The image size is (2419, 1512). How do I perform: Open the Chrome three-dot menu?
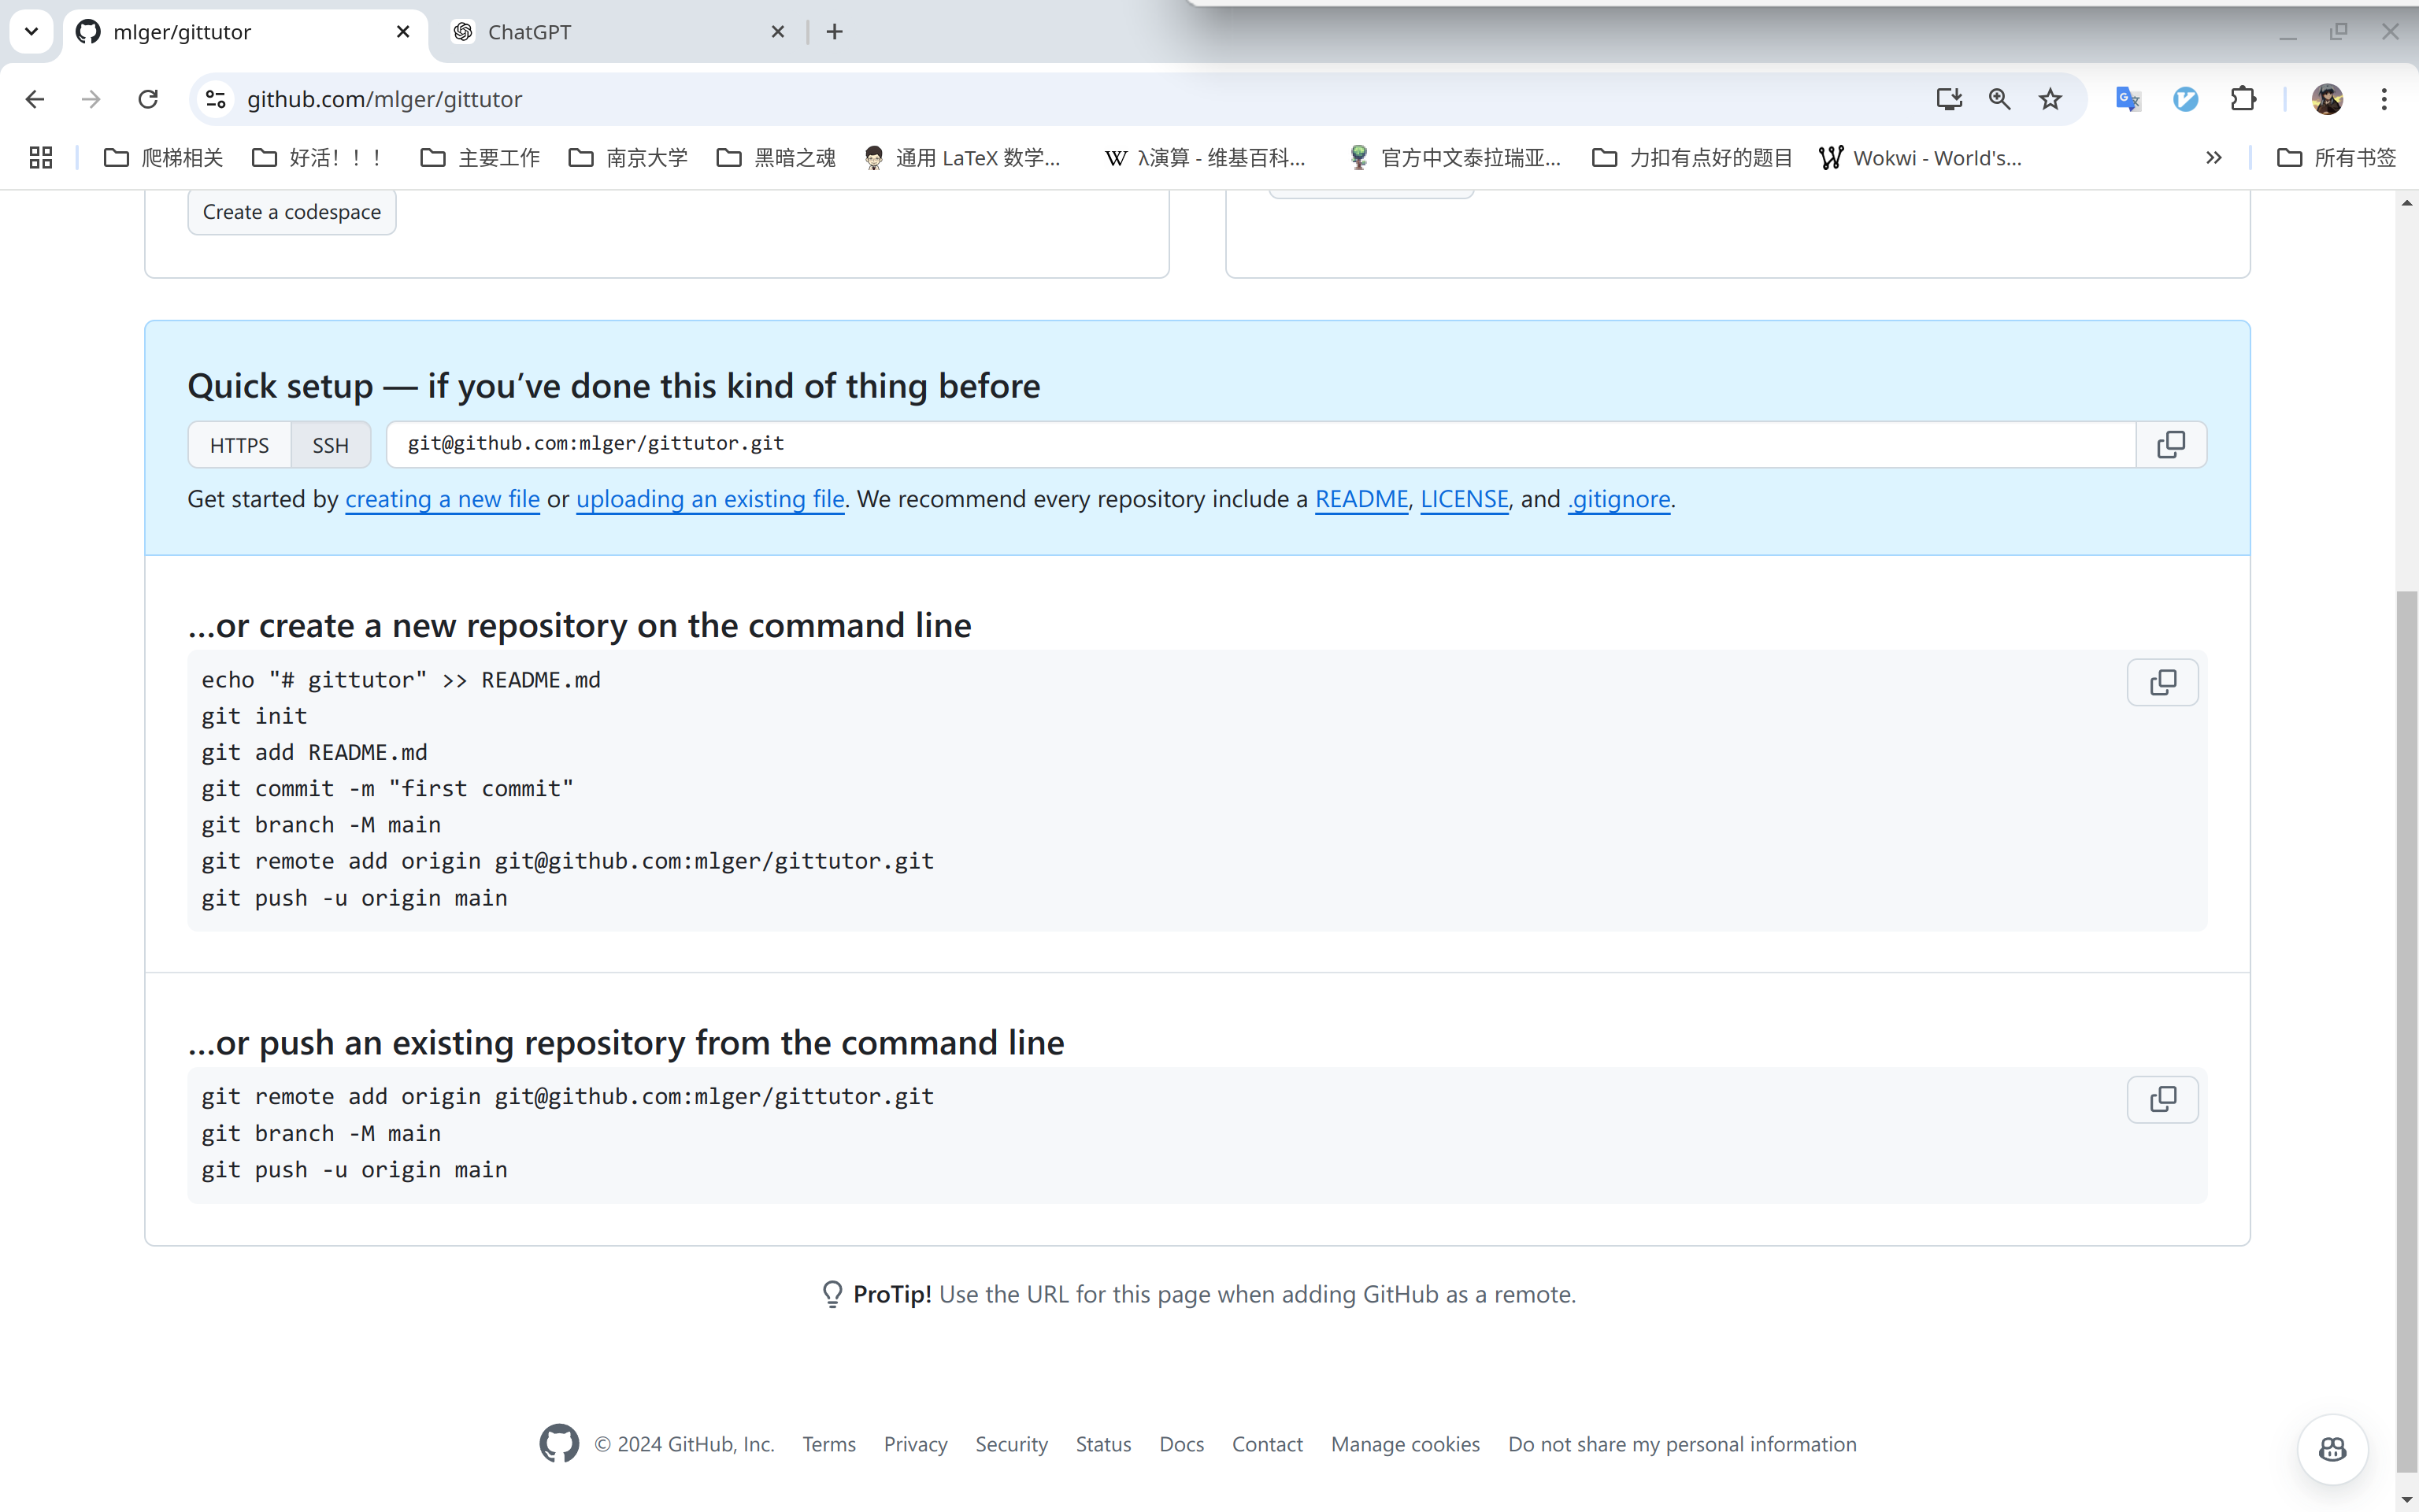pyautogui.click(x=2384, y=99)
